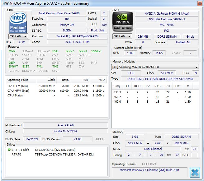The height and width of the screenshot is (181, 204).
Task: Select the TSSTcorp CDDVDW TS-L633A drive entry
Action: pyautogui.click(x=57, y=155)
